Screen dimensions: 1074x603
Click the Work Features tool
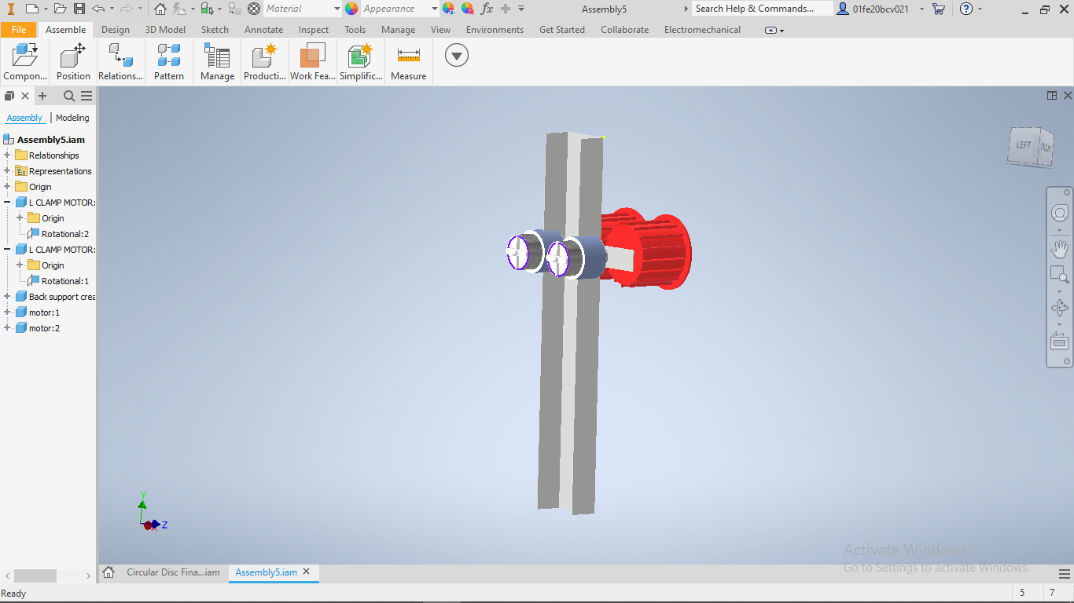tap(312, 62)
